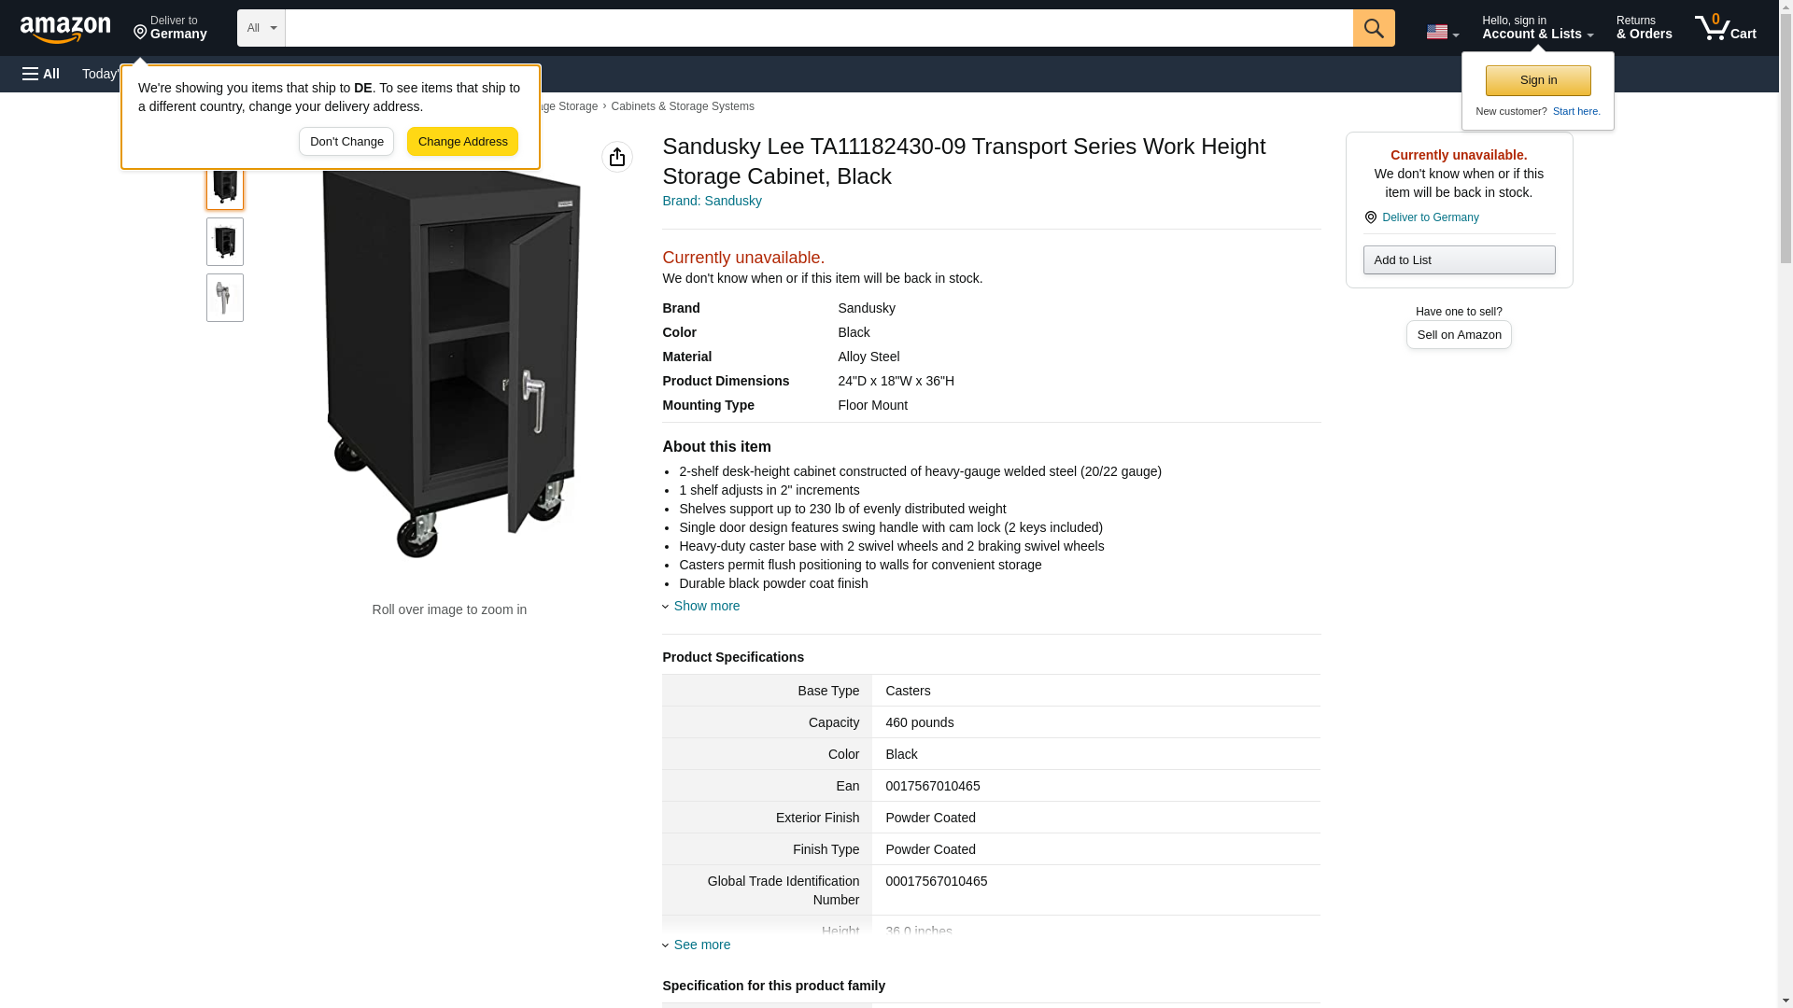Screen dimensions: 1793x1008
Task: Open the All hamburger menu
Action: pyautogui.click(x=41, y=74)
